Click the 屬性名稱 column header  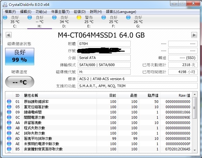pyautogui.click(x=59, y=96)
